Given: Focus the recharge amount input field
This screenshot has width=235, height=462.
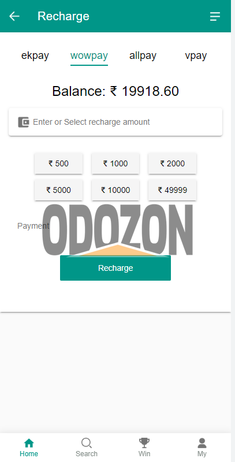Looking at the screenshot, I should click(x=115, y=122).
